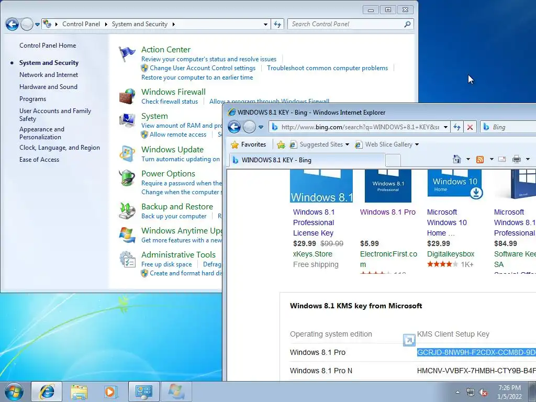Click the network tray icon
536x402 pixels.
471,393
